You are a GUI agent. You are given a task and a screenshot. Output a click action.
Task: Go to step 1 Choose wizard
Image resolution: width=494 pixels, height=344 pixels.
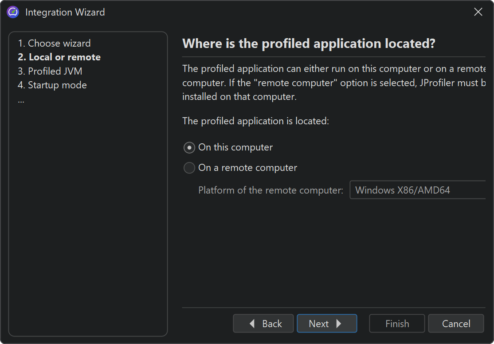(x=54, y=43)
